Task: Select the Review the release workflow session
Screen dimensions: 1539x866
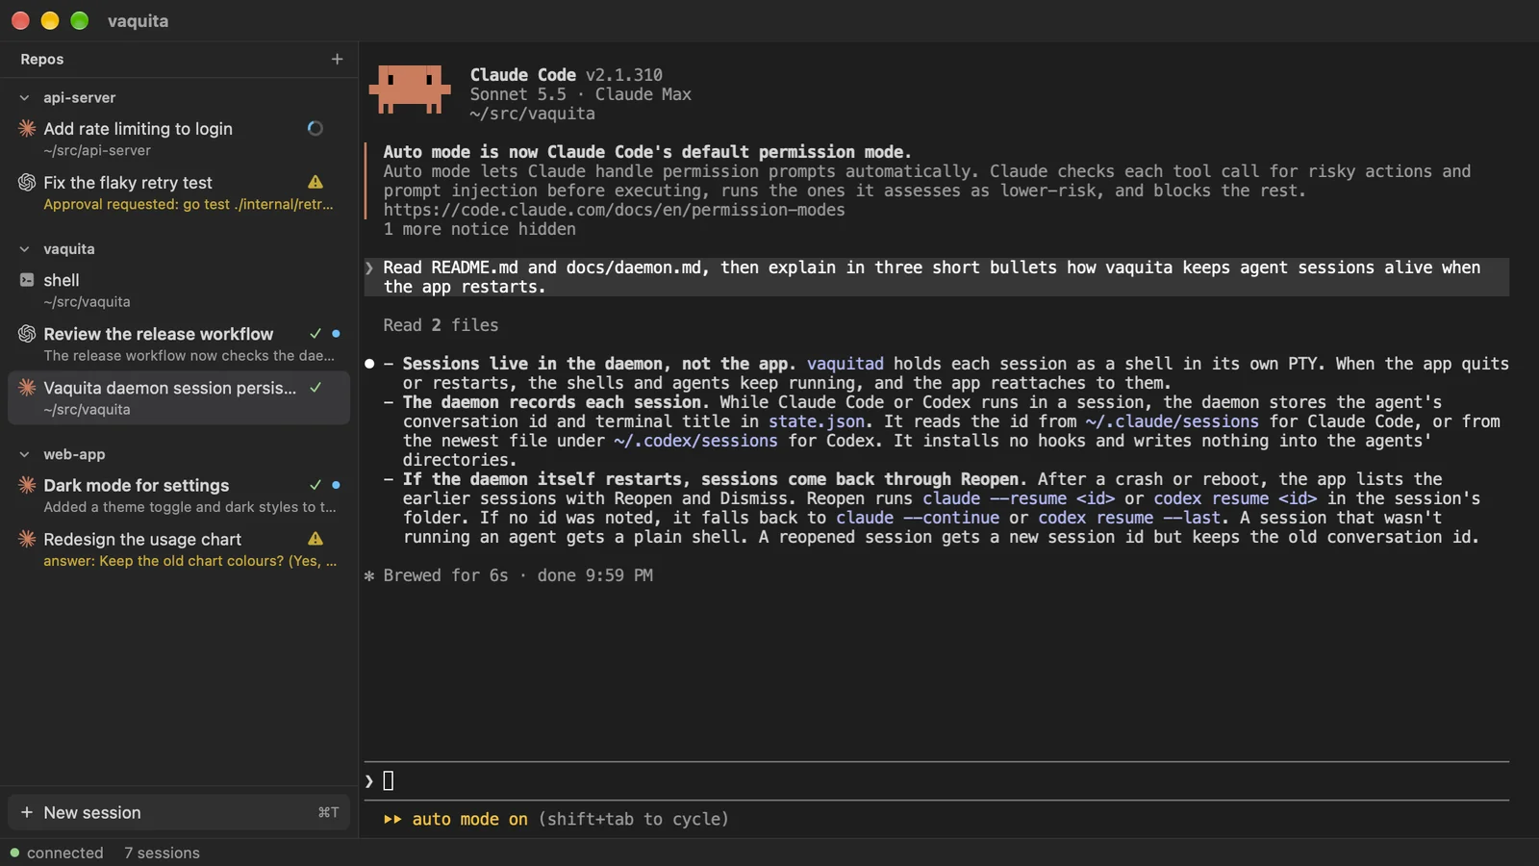Action: (x=179, y=344)
